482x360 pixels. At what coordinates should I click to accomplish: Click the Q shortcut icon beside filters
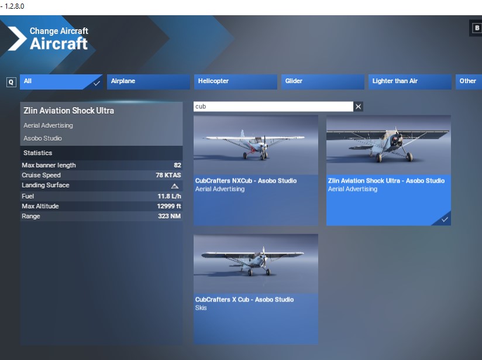pyautogui.click(x=11, y=82)
